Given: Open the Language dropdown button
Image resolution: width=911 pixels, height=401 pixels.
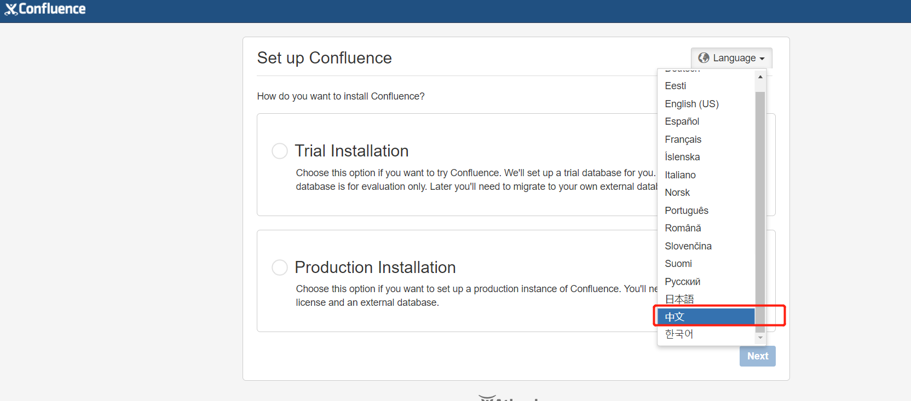Looking at the screenshot, I should (731, 58).
